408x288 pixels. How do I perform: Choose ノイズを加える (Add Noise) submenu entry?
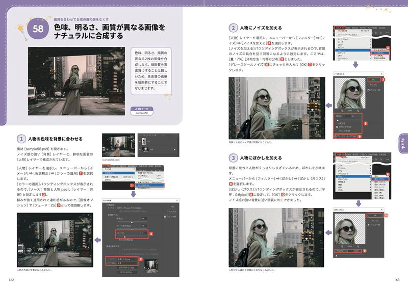[x=380, y=53]
